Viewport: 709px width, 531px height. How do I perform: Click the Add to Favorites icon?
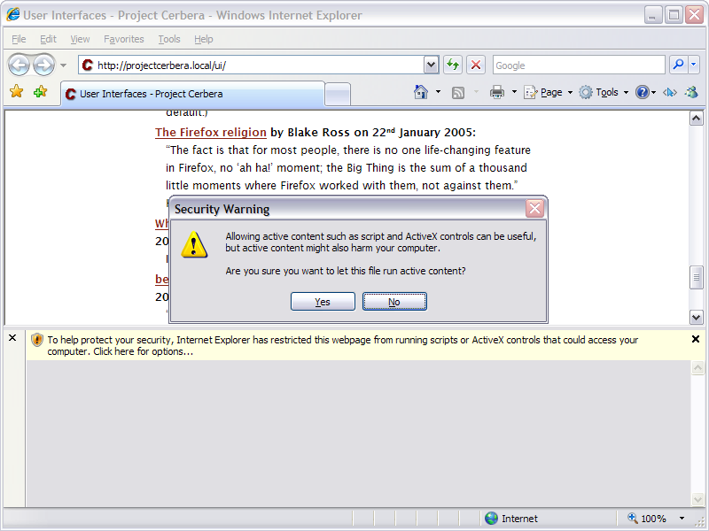click(40, 92)
